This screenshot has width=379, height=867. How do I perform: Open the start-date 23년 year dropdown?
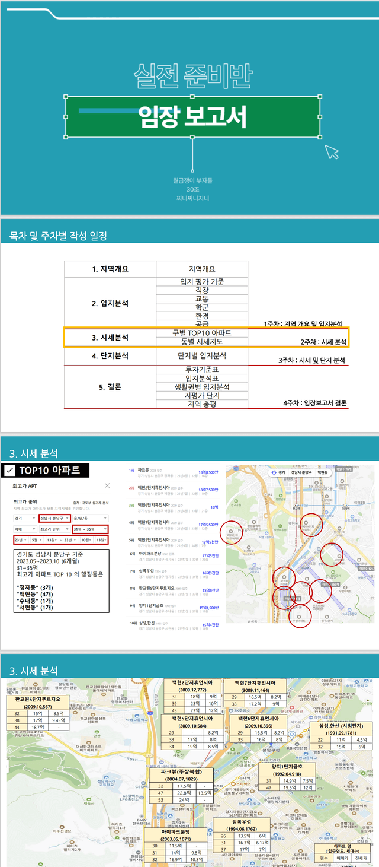point(21,539)
